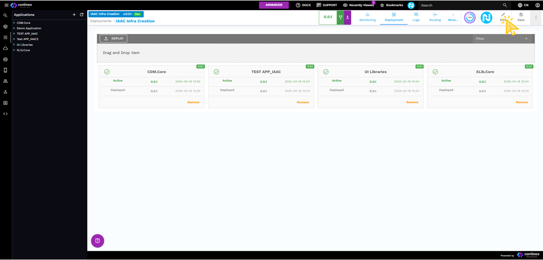Open the code brackets icon in sidebar

[x=5, y=114]
